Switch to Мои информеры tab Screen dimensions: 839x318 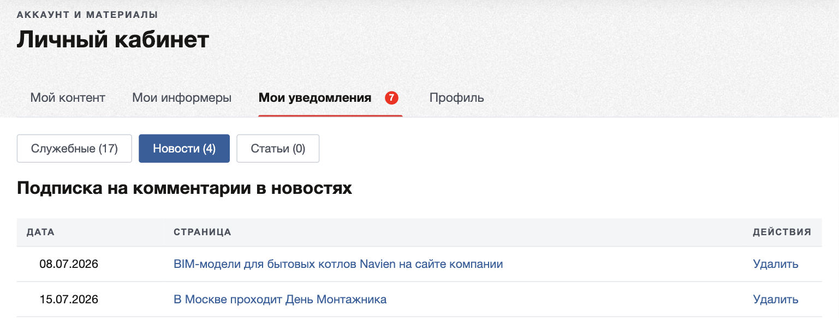point(182,98)
